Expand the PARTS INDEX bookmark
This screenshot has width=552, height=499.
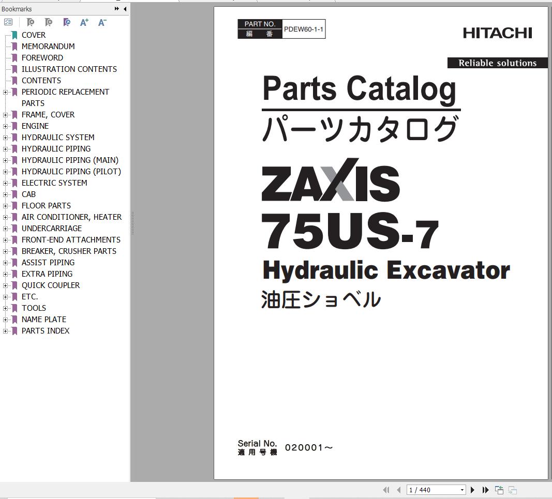tap(5, 331)
